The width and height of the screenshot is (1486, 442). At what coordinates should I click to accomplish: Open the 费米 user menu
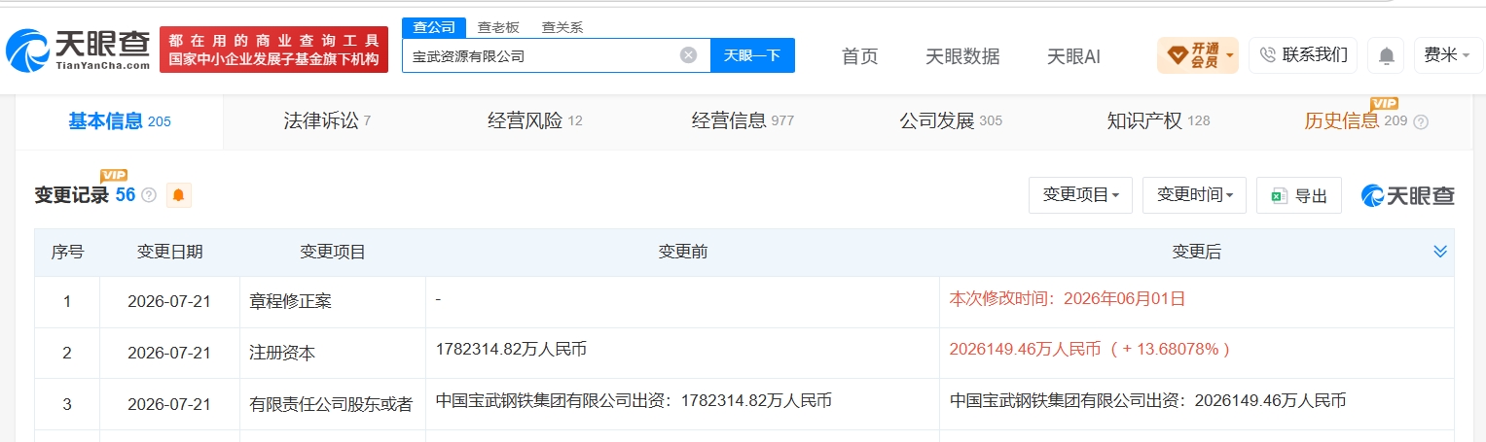[1447, 55]
